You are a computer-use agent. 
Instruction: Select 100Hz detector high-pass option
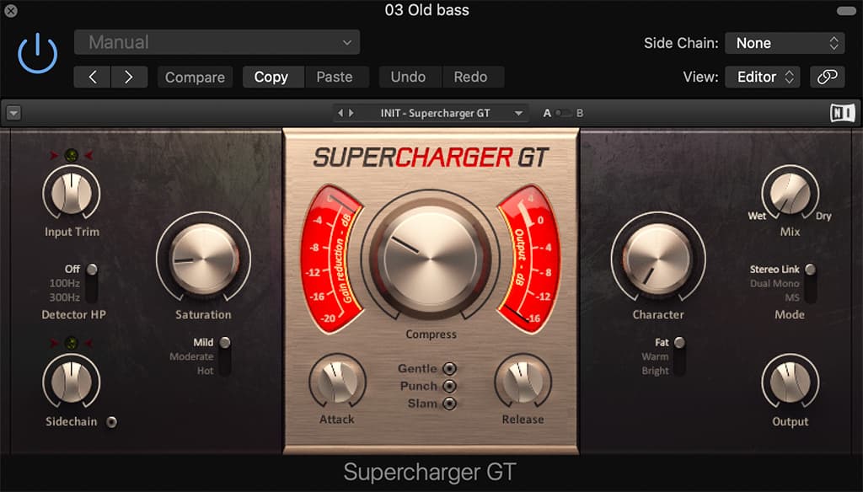pos(64,283)
